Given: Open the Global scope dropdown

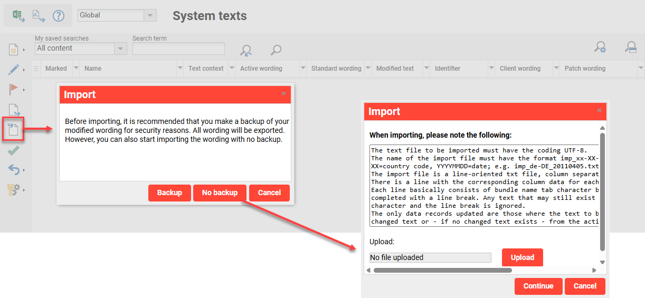Looking at the screenshot, I should pos(150,15).
